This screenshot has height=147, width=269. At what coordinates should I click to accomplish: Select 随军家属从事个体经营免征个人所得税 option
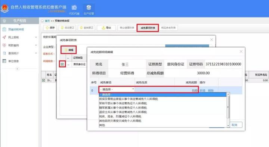(x=123, y=108)
